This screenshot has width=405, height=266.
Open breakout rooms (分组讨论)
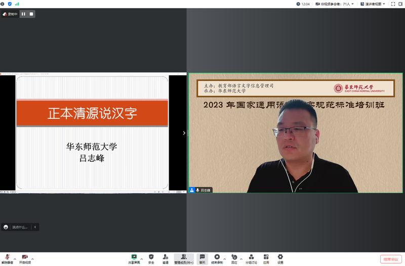coord(251,258)
